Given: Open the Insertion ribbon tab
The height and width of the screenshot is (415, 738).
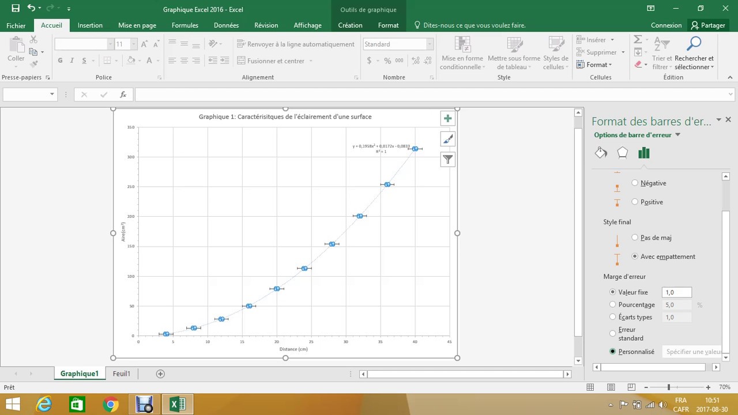Looking at the screenshot, I should click(90, 25).
